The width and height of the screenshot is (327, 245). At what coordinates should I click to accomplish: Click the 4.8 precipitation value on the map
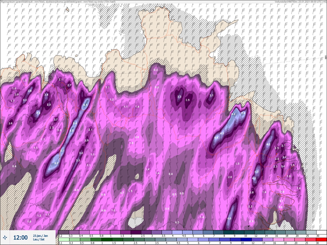pyautogui.click(x=38, y=113)
